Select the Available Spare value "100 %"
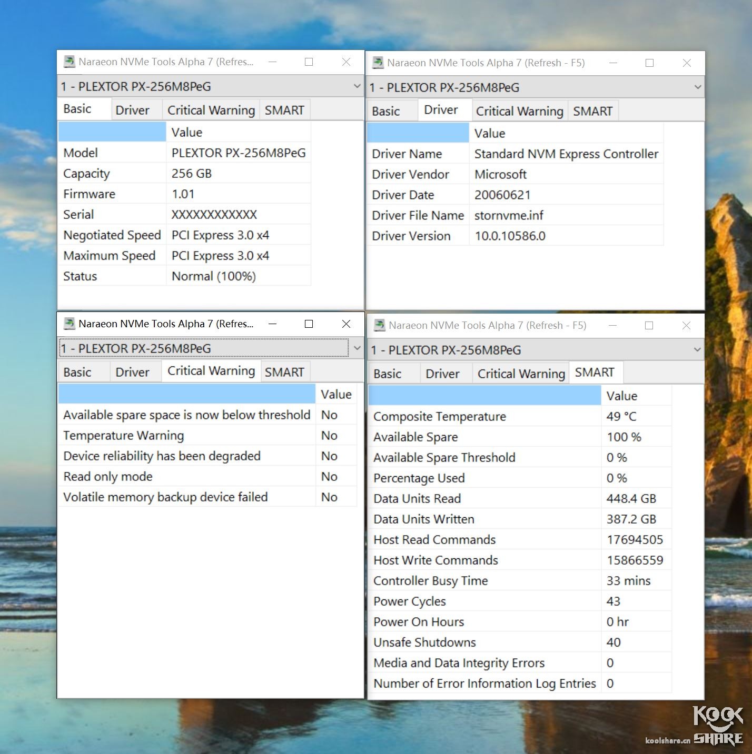Viewport: 752px width, 754px height. [624, 437]
